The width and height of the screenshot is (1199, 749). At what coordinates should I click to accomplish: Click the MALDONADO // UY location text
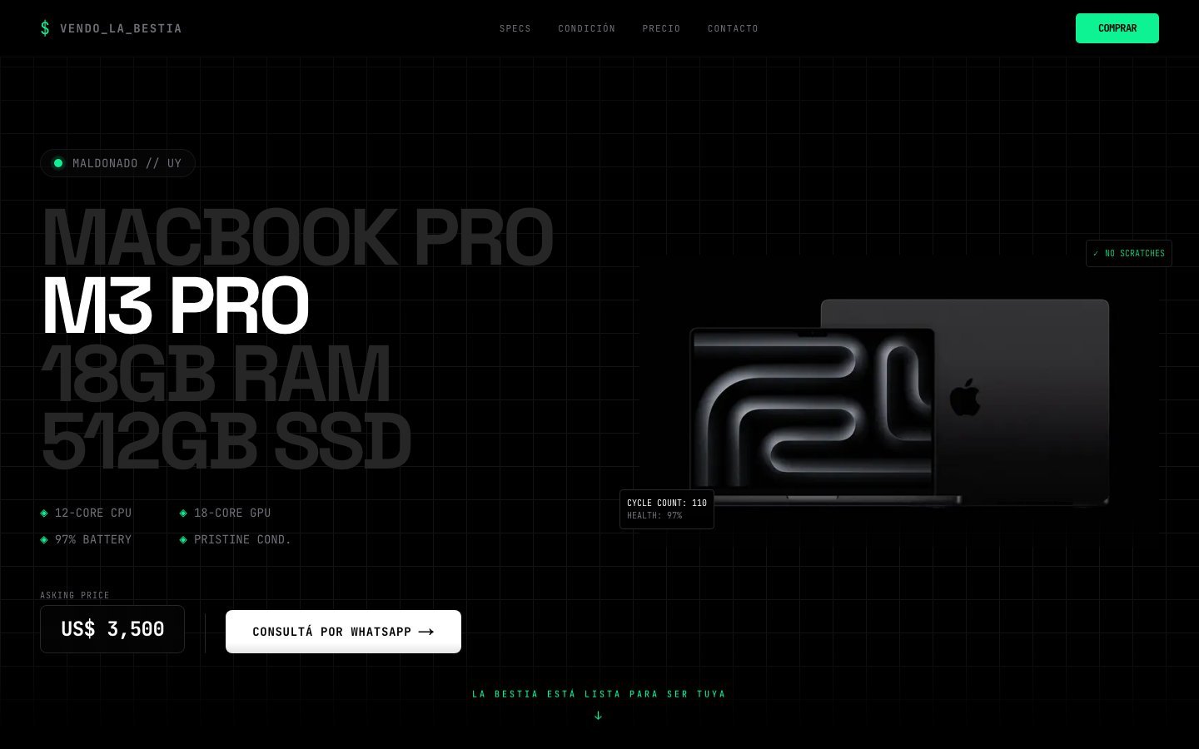tap(127, 163)
